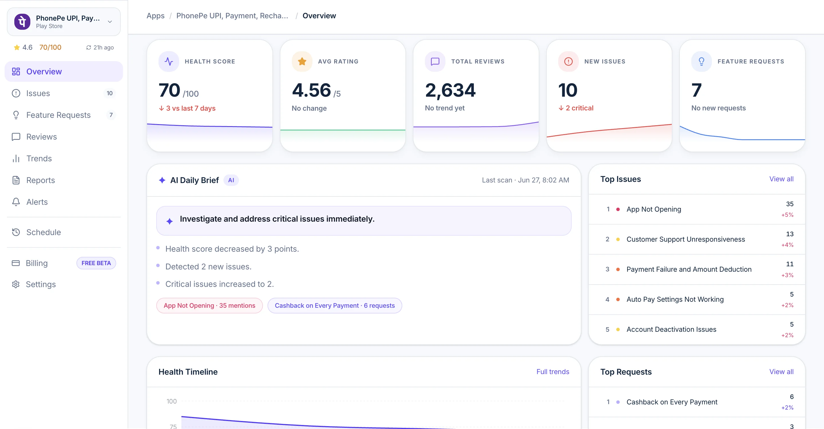Click the 70/100 score in sidebar

click(50, 47)
